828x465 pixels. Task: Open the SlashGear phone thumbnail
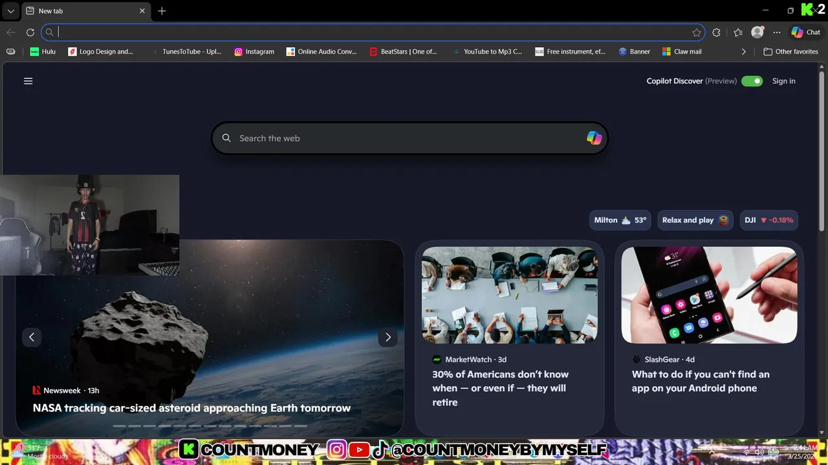[709, 295]
